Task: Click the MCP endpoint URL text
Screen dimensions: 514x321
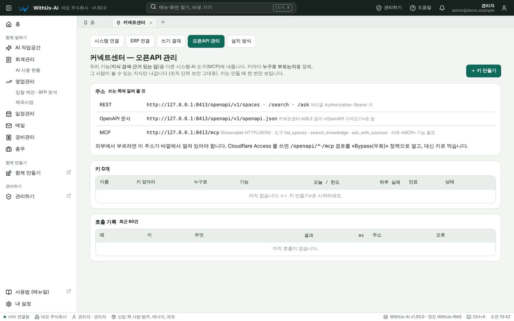Action: tap(183, 132)
